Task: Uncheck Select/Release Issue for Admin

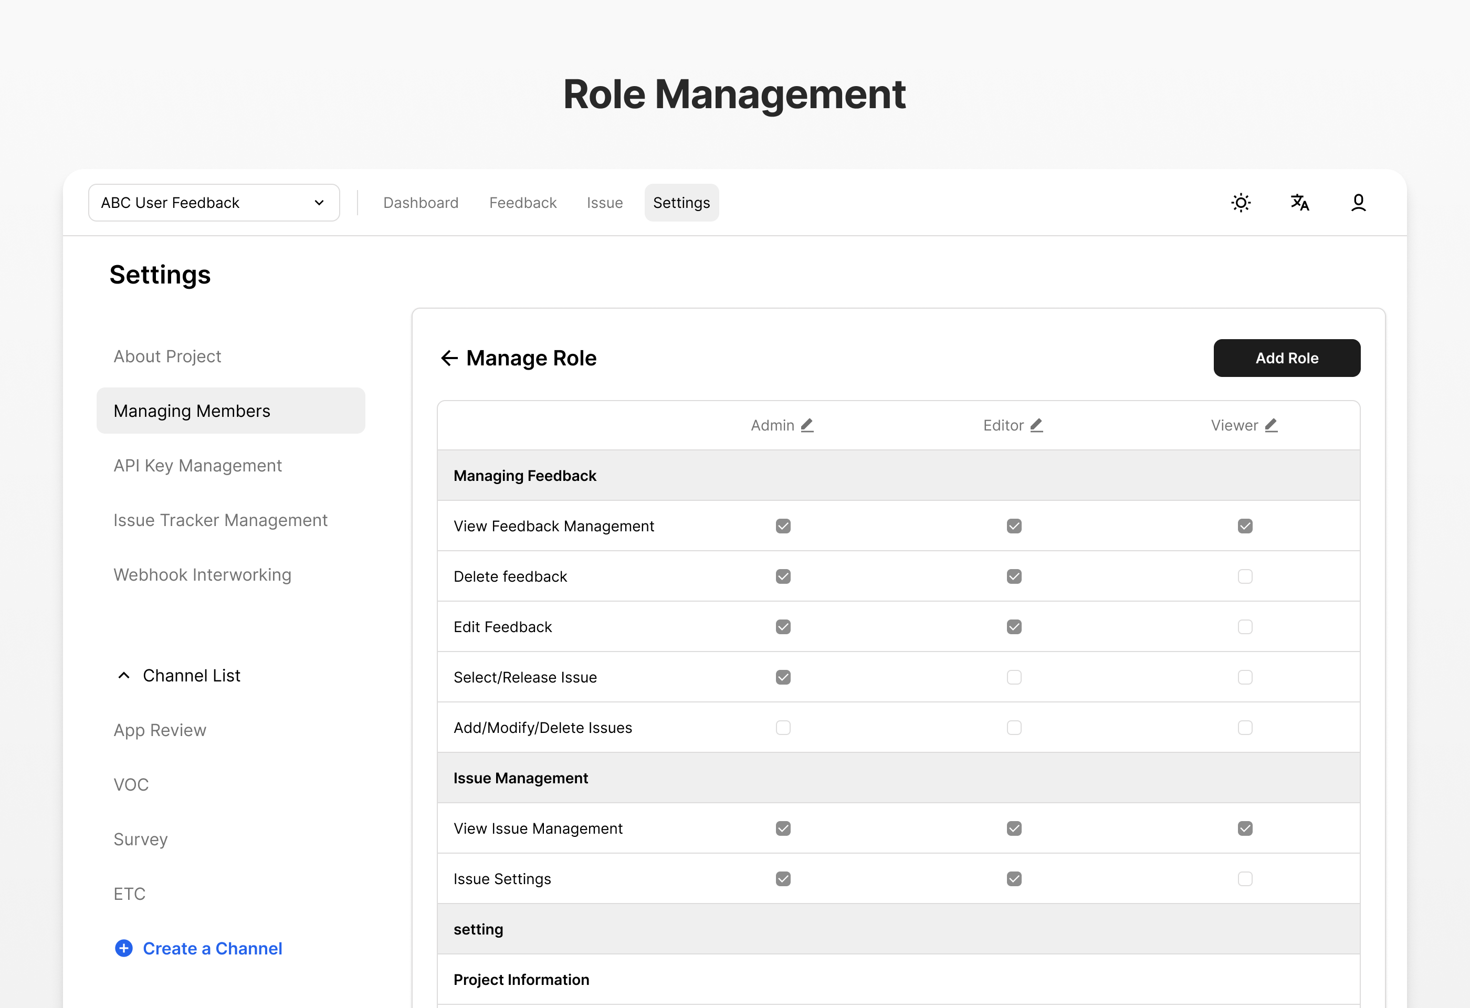Action: point(782,677)
